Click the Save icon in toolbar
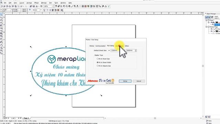Viewport: 220px width, 124px height. click(7, 6)
